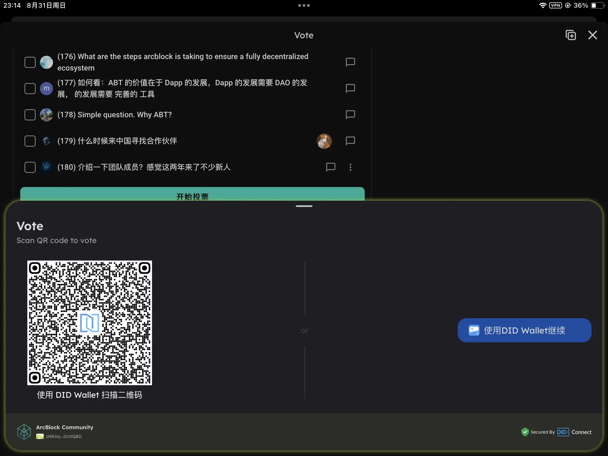
Task: Click 使用DID Wallet继续 button
Action: point(524,330)
